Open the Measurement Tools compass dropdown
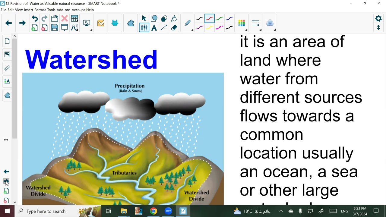Viewport: 386px width, 217px height. point(74,28)
